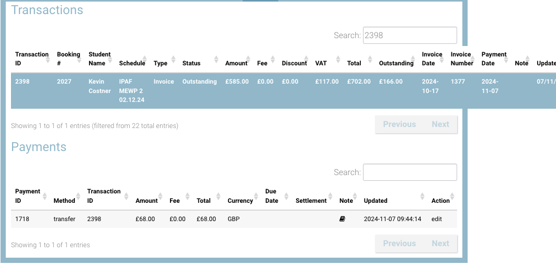This screenshot has height=265, width=556.
Task: Sort transactions by Transaction ID column
Action: click(31, 59)
